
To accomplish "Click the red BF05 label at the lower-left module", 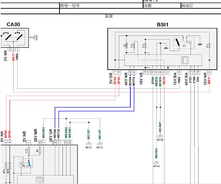I will [6, 134].
